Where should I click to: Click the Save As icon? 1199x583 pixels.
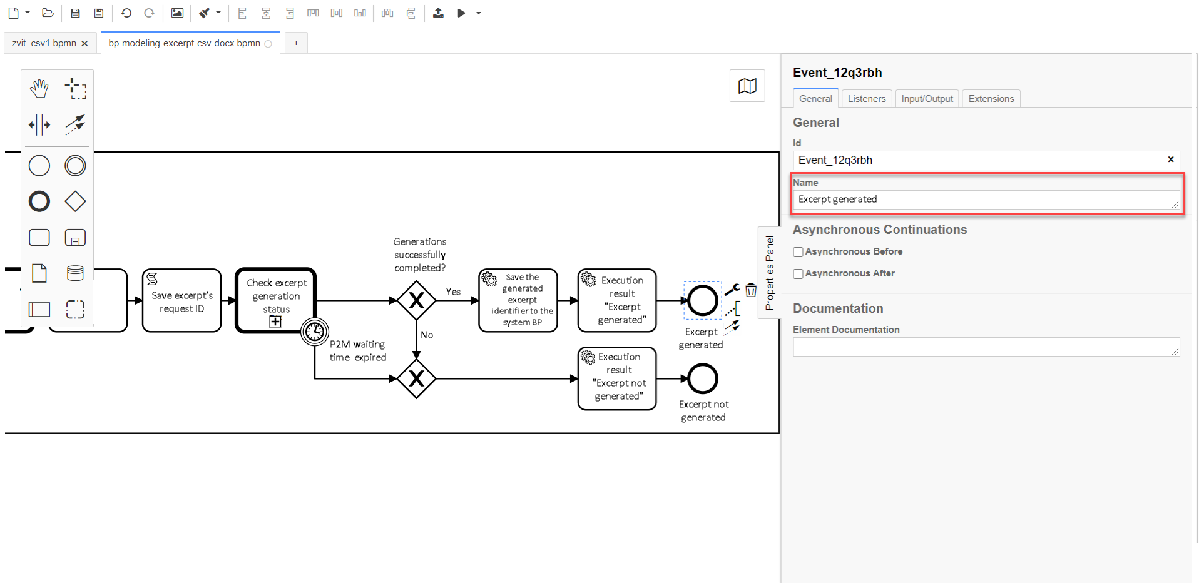point(98,13)
